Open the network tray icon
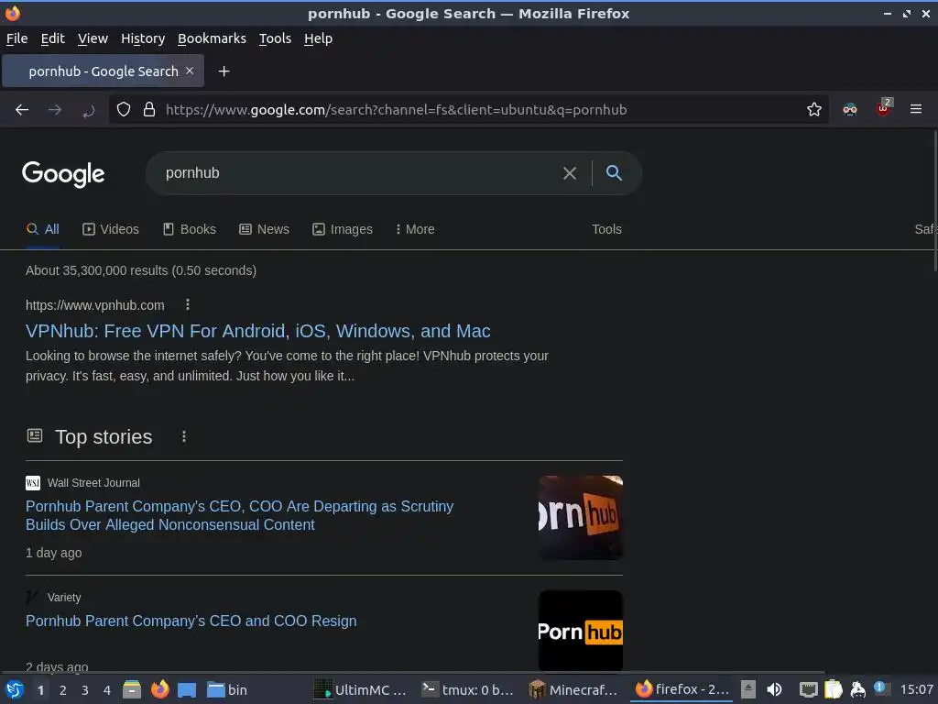The width and height of the screenshot is (938, 704). [x=808, y=689]
